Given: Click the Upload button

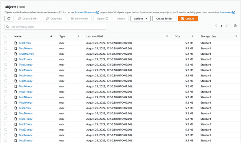Looking at the screenshot, I should [x=188, y=19].
